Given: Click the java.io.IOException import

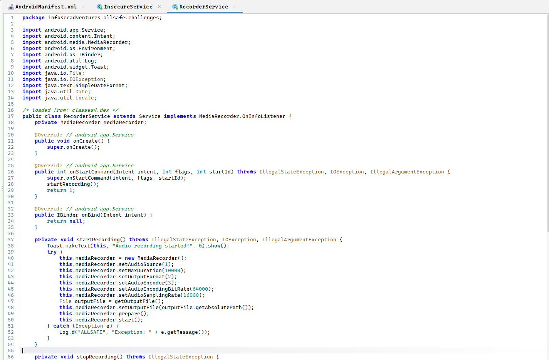Looking at the screenshot, I should click(74, 79).
